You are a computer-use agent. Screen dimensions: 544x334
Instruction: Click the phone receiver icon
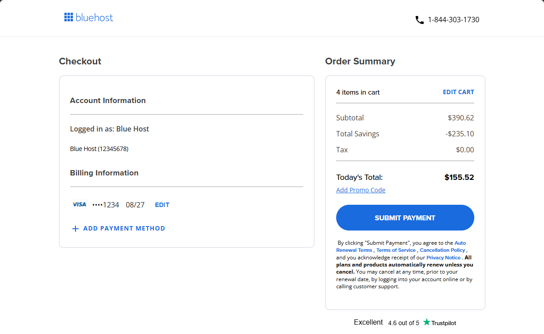(419, 20)
